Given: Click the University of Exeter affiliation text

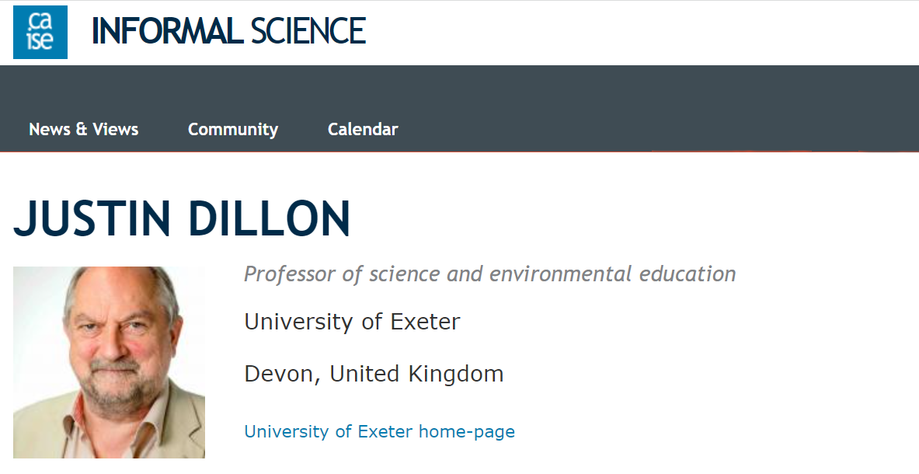Looking at the screenshot, I should (352, 322).
